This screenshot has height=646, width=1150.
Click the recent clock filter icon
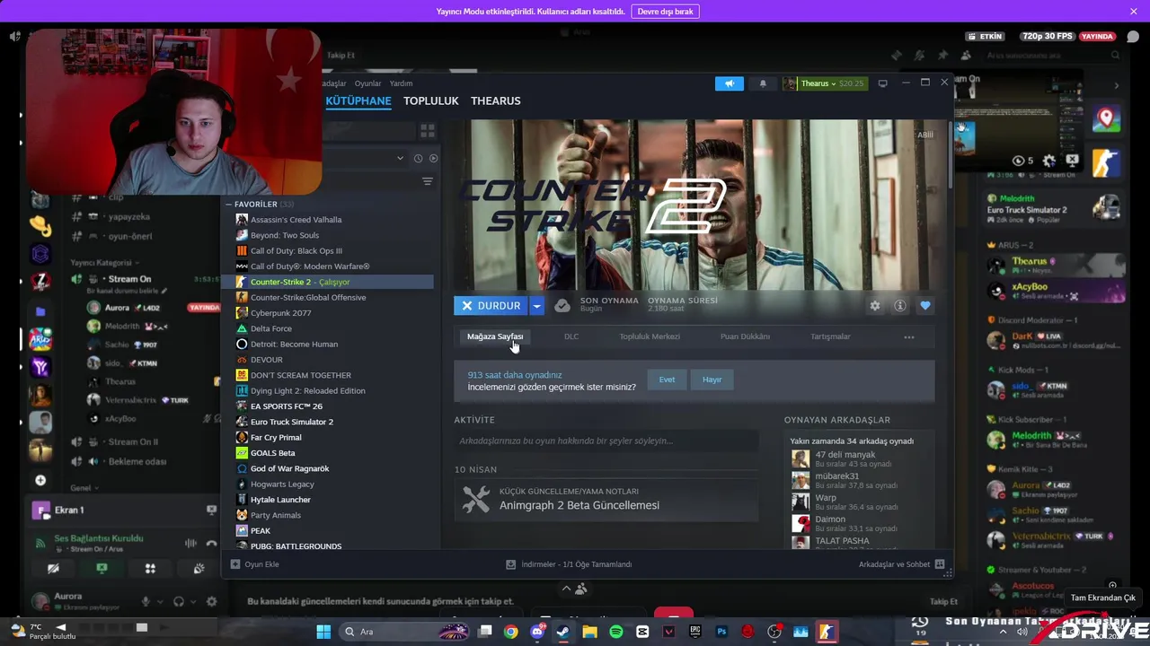[x=418, y=158]
